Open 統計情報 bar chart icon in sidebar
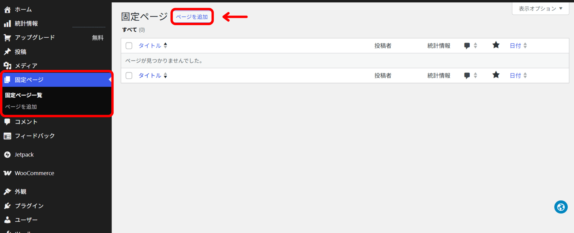The width and height of the screenshot is (574, 233). coord(7,24)
